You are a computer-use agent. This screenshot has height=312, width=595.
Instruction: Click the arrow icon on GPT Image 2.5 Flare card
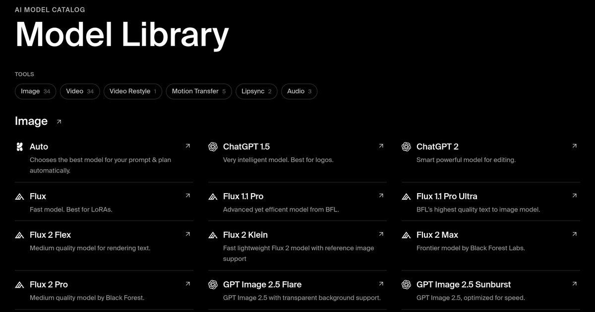click(381, 284)
